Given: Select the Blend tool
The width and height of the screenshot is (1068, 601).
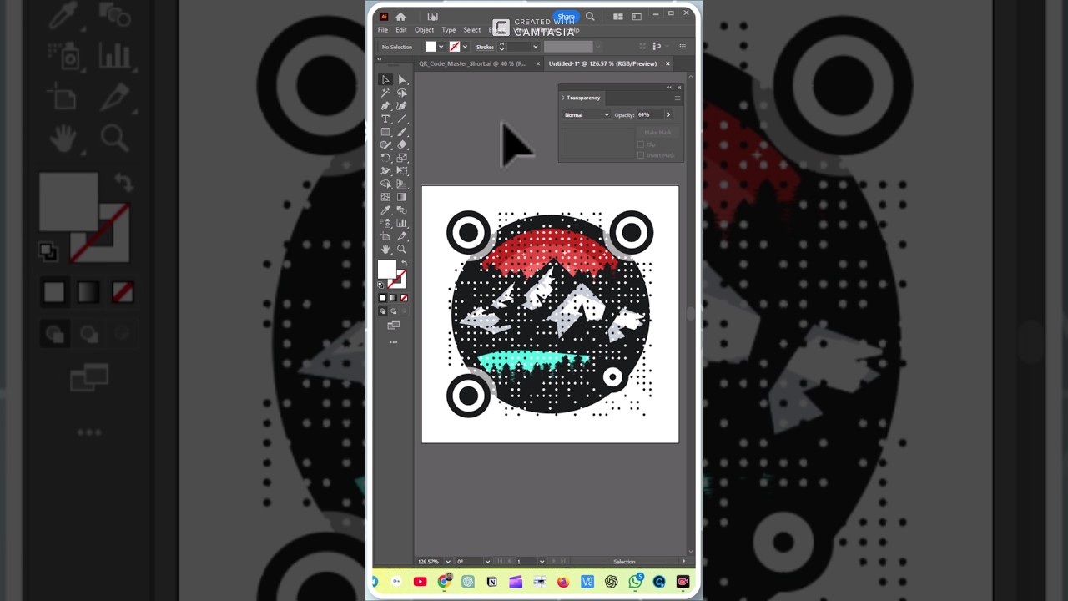Looking at the screenshot, I should [401, 210].
